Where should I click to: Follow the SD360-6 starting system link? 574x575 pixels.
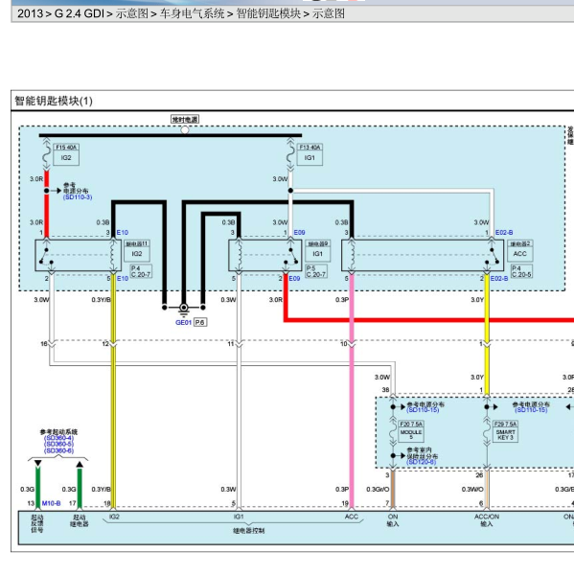(58, 450)
